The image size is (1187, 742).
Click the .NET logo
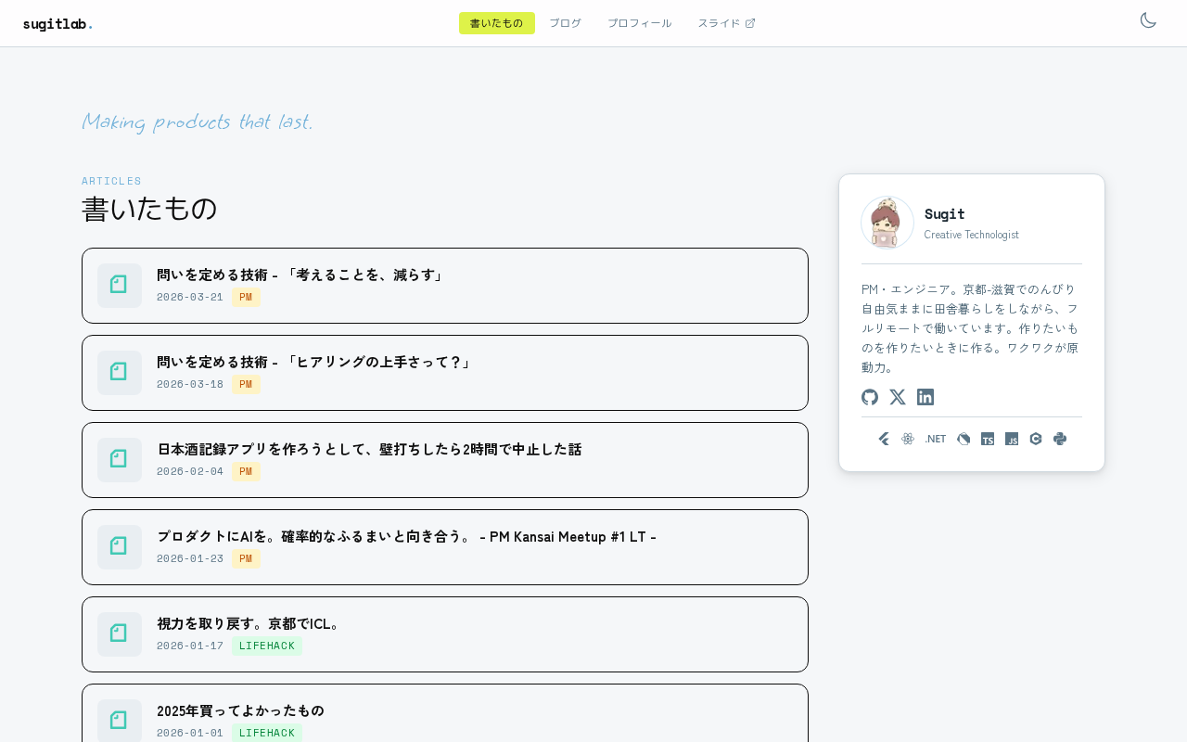[936, 439]
